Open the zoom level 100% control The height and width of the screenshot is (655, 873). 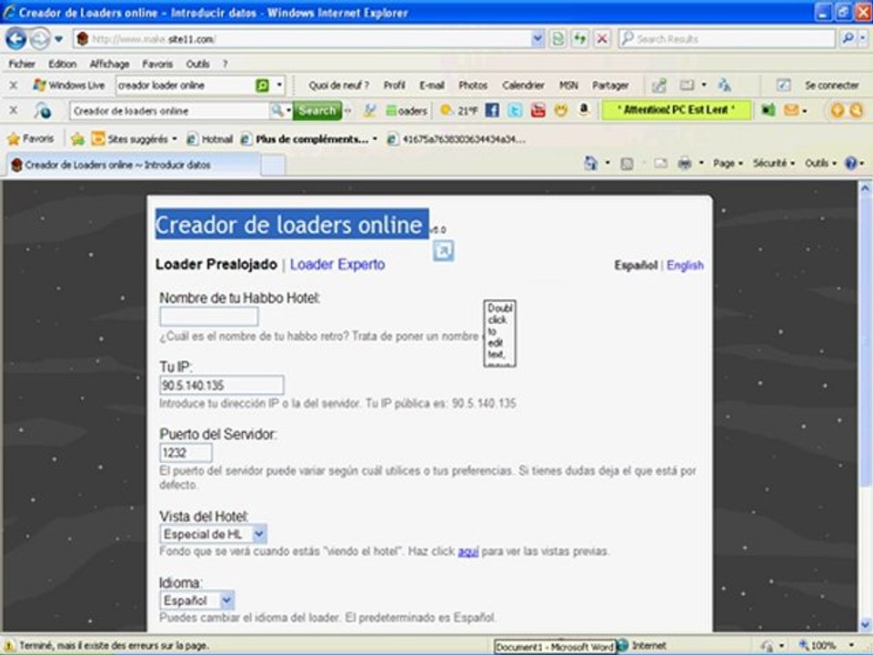coord(828,646)
